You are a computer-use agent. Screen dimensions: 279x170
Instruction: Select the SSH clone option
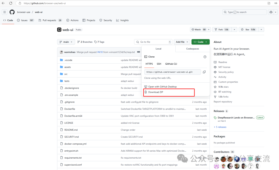(x=159, y=64)
